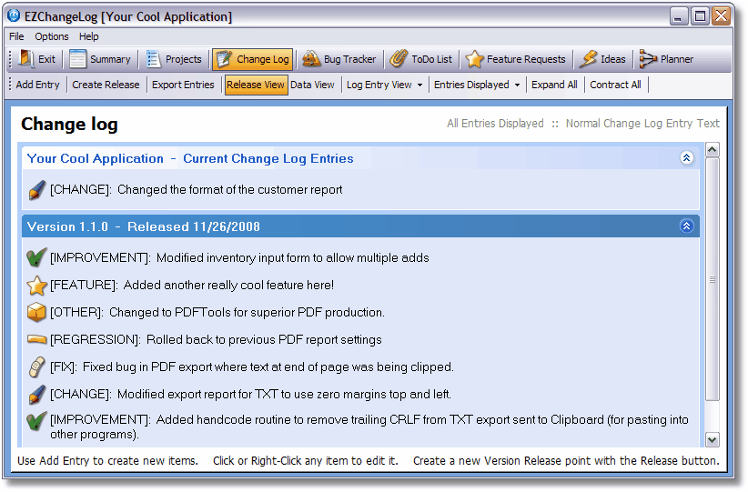The image size is (748, 492).
Task: Open the ToDo List paperclip icon
Action: coord(399,59)
